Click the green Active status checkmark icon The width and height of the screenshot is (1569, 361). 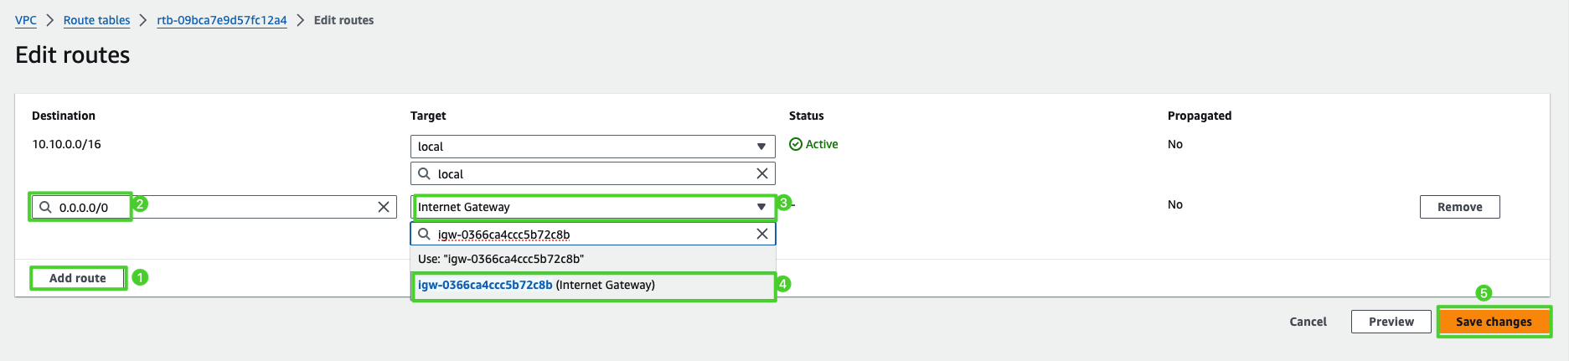(796, 144)
